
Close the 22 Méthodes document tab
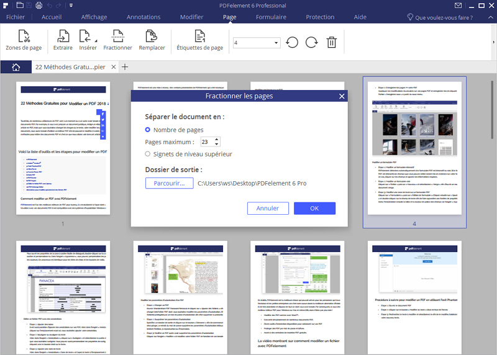point(114,67)
